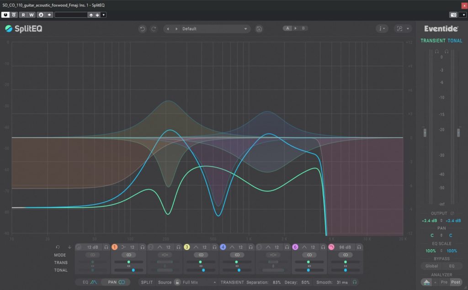Screen dimensions: 468x290
Task: Click the Separation 83% value field
Action: pyautogui.click(x=276, y=282)
